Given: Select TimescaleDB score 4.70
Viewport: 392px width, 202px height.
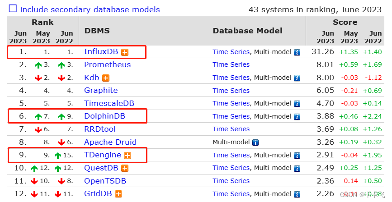Looking at the screenshot, I should (325, 103).
